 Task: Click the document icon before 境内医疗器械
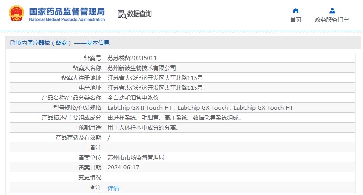(13, 43)
